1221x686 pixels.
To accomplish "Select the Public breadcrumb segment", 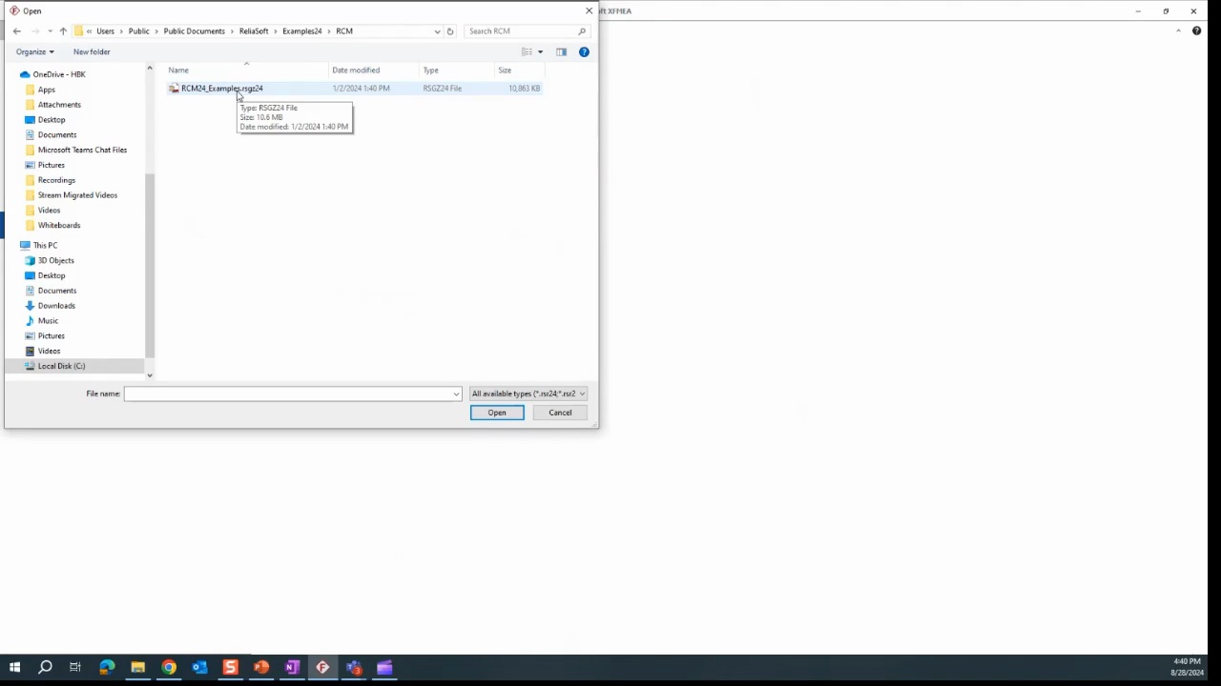I will (x=139, y=31).
